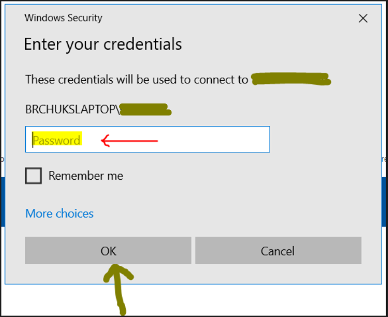The image size is (388, 317).
Task: Close the Windows Security dialog
Action: coord(363,18)
